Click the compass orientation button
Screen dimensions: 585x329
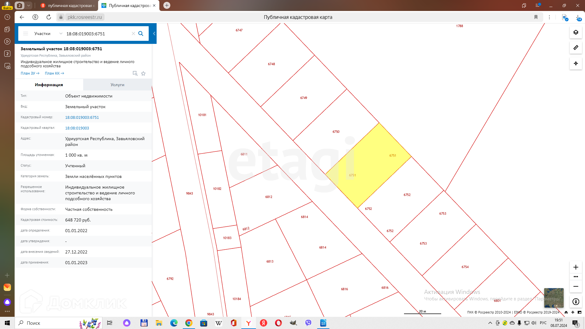[x=576, y=302]
